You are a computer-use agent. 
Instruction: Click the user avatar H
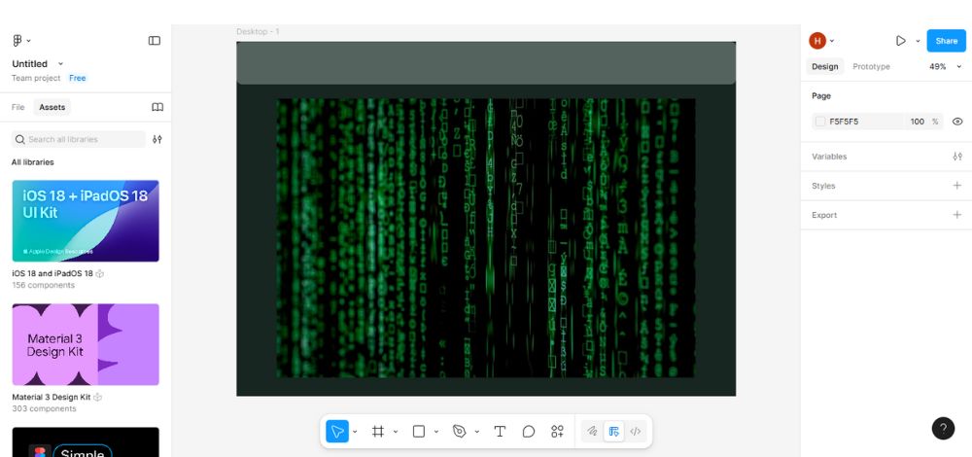pos(817,41)
